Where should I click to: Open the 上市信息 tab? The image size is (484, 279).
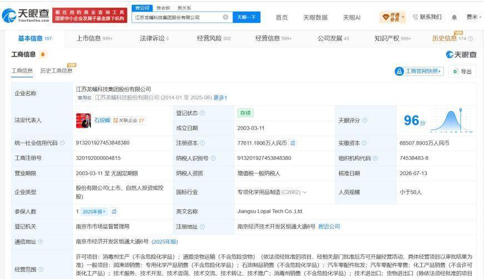tap(95, 38)
